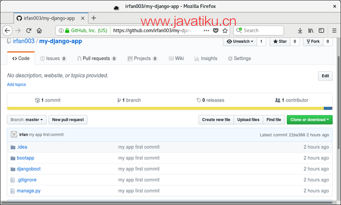The image size is (341, 205).
Task: Open page actions three-dots menu
Action: tap(206, 31)
